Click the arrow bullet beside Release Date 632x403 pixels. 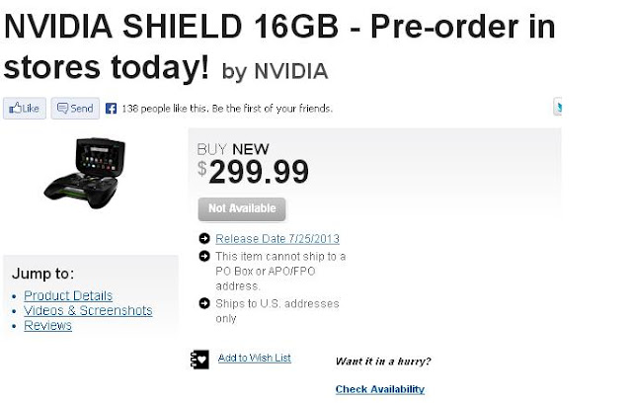(203, 239)
